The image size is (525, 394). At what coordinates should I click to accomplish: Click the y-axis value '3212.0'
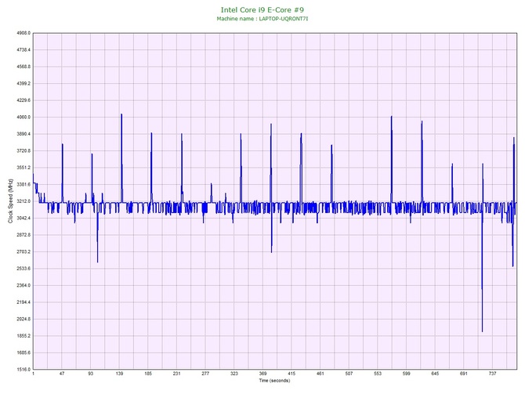click(24, 201)
